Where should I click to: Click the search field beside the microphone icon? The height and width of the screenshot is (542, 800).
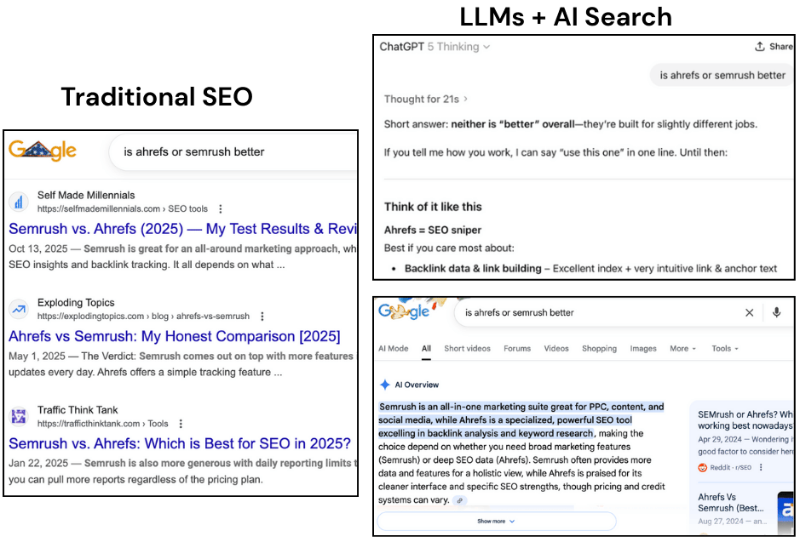[x=596, y=312]
